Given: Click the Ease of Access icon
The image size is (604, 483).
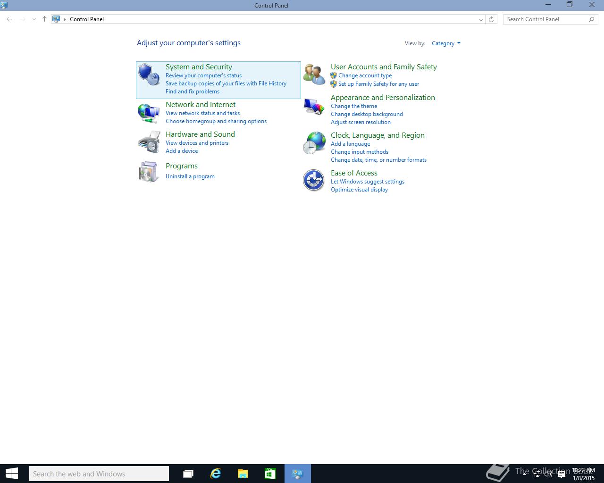Looking at the screenshot, I should tap(314, 180).
